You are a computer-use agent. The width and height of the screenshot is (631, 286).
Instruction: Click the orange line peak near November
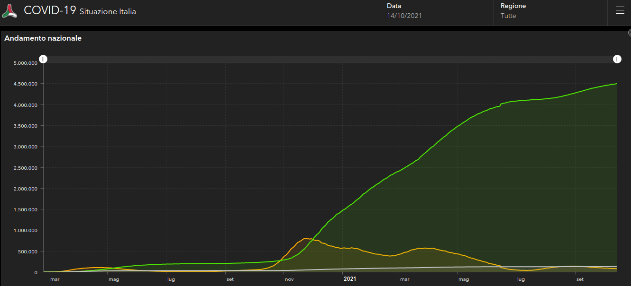tap(305, 238)
